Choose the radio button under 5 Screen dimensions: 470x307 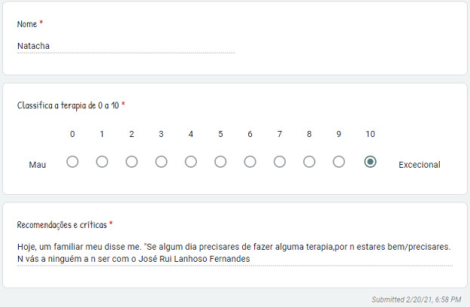(220, 162)
